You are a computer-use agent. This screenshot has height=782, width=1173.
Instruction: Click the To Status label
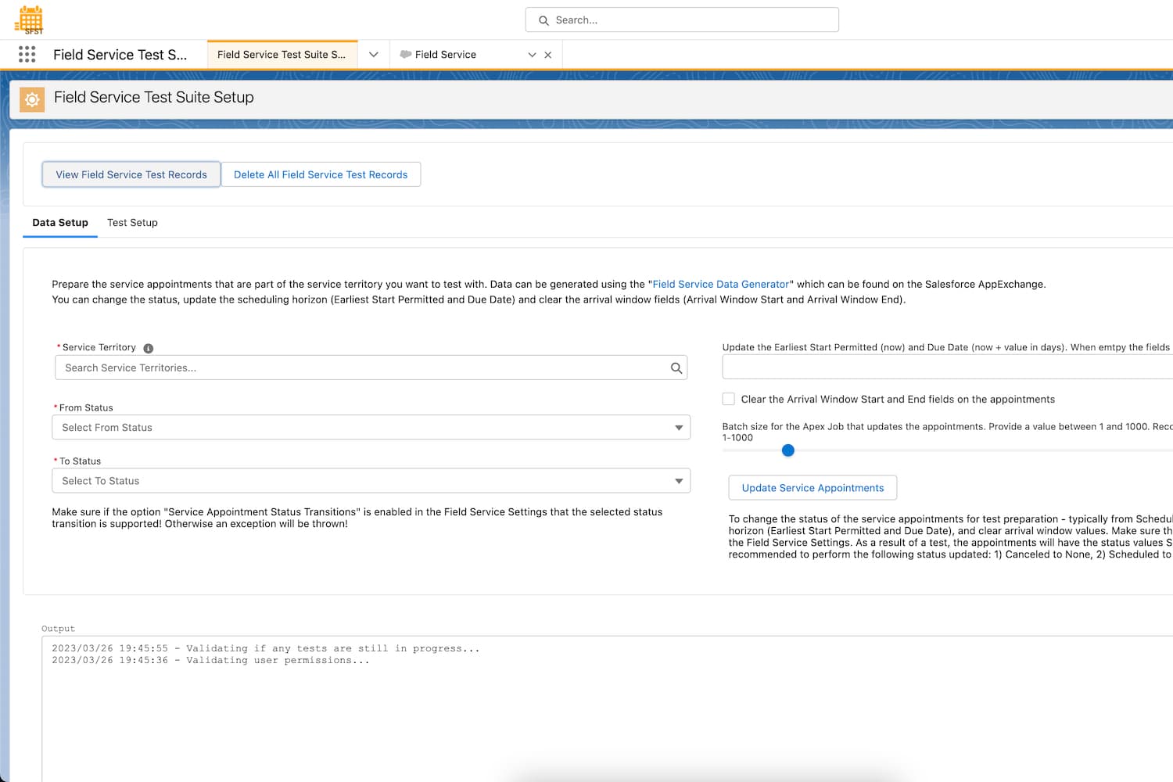(80, 461)
